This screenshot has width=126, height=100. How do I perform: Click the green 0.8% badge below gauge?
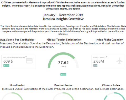coord(63,74)
